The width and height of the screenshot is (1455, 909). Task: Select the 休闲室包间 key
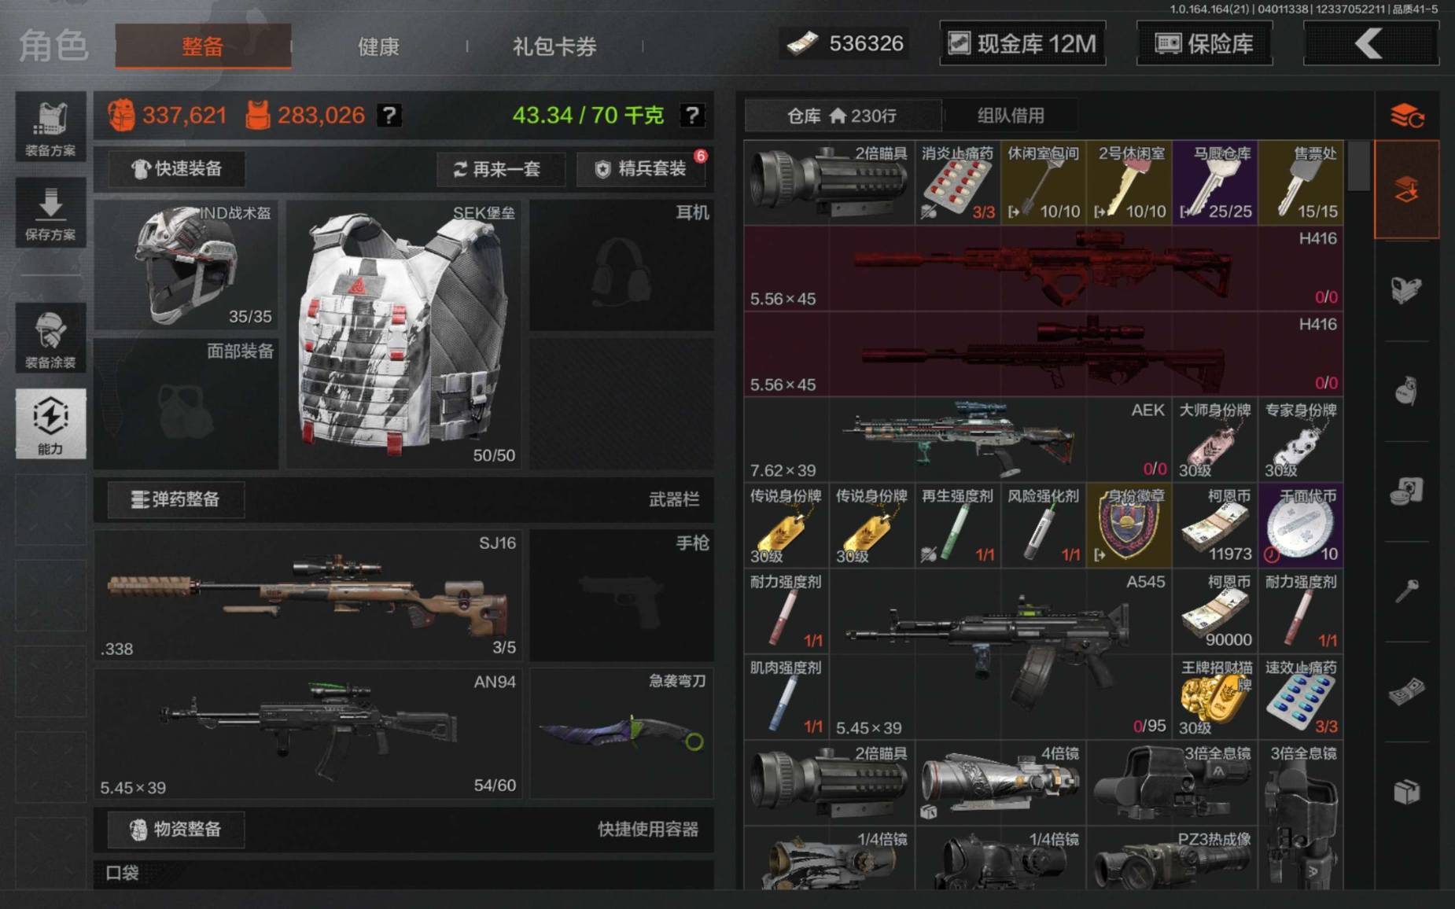(1044, 182)
